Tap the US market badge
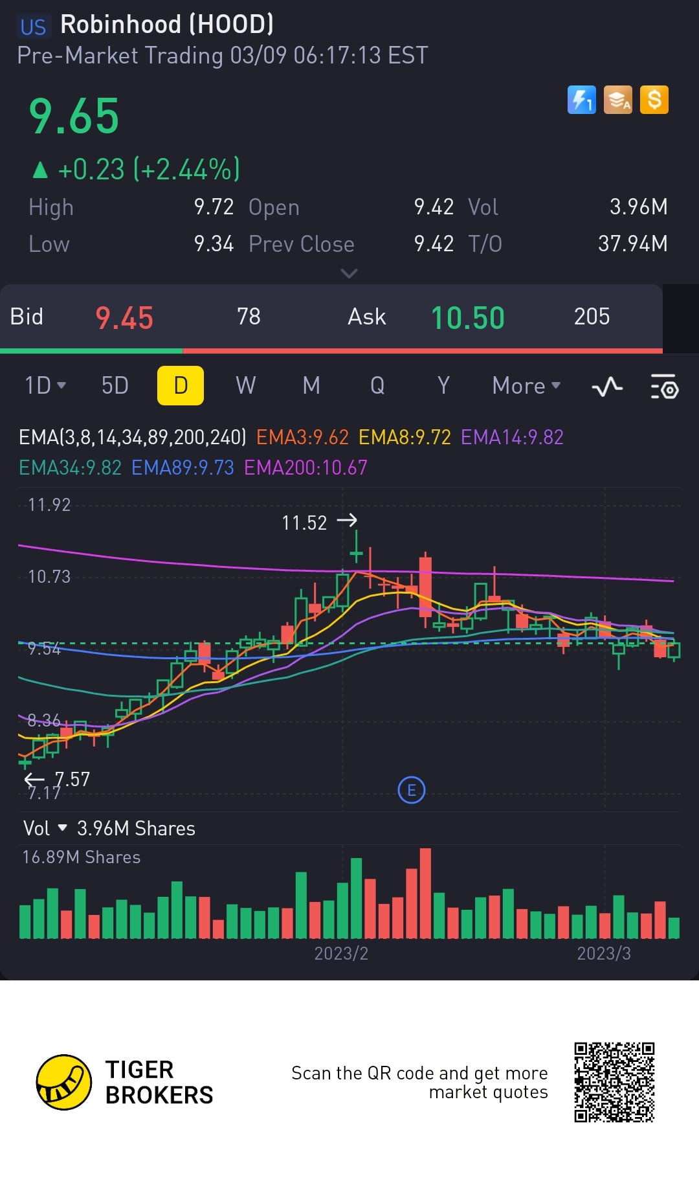Image resolution: width=699 pixels, height=1185 pixels. point(33,27)
